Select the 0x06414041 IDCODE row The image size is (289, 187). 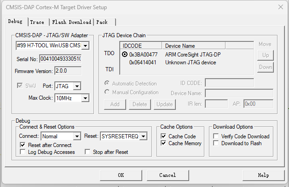[143, 62]
